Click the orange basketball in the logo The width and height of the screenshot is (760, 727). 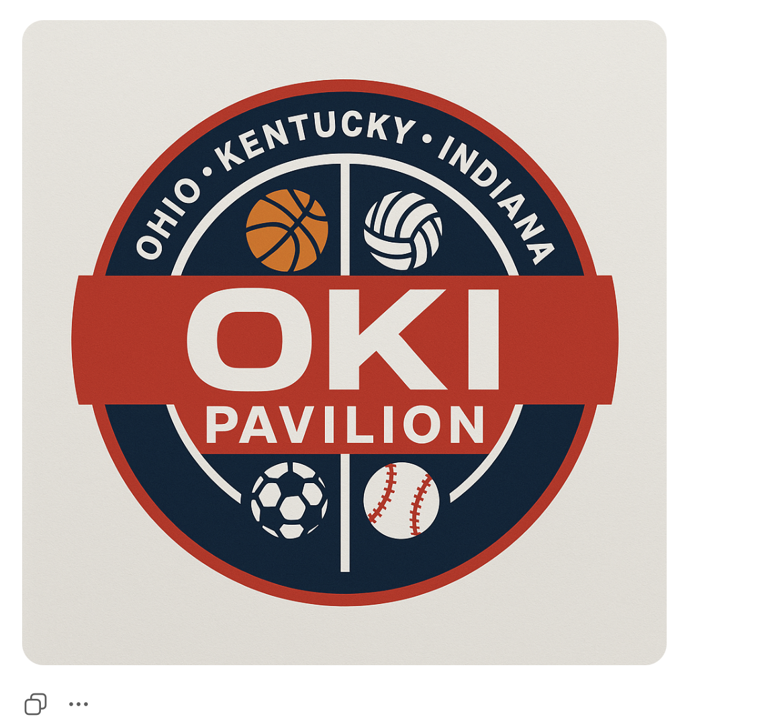(x=287, y=230)
